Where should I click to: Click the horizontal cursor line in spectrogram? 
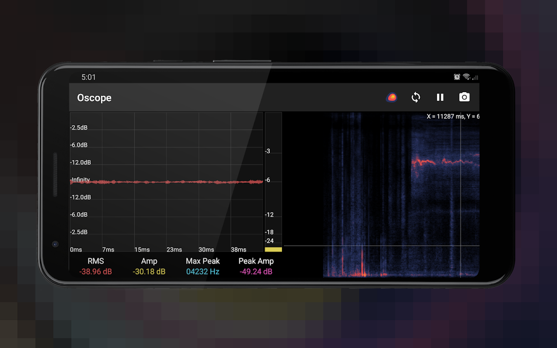click(x=382, y=246)
